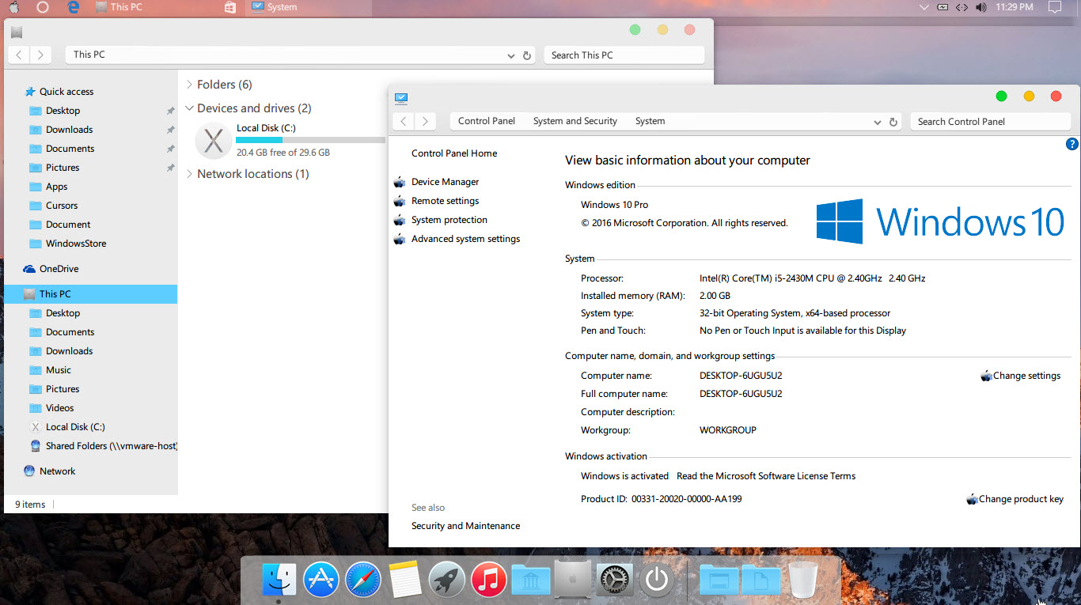
Task: Click the speaker icon in the menu bar
Action: pos(981,7)
